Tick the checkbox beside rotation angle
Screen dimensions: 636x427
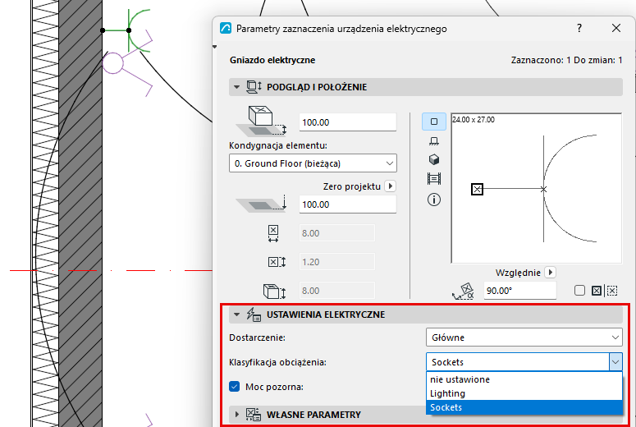579,290
